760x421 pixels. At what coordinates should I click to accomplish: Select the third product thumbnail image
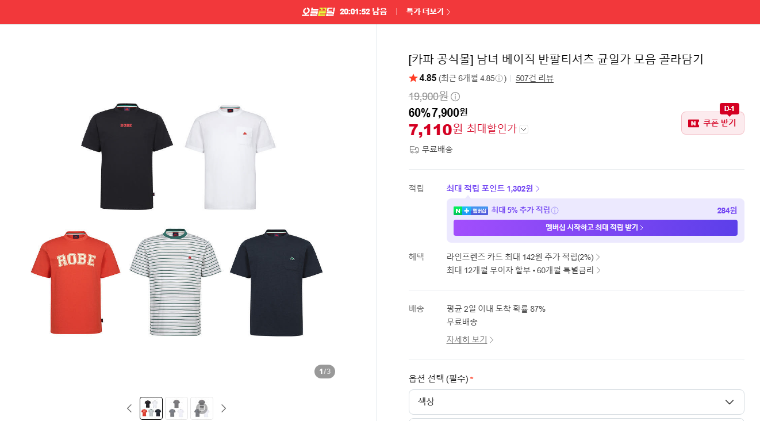click(x=202, y=408)
